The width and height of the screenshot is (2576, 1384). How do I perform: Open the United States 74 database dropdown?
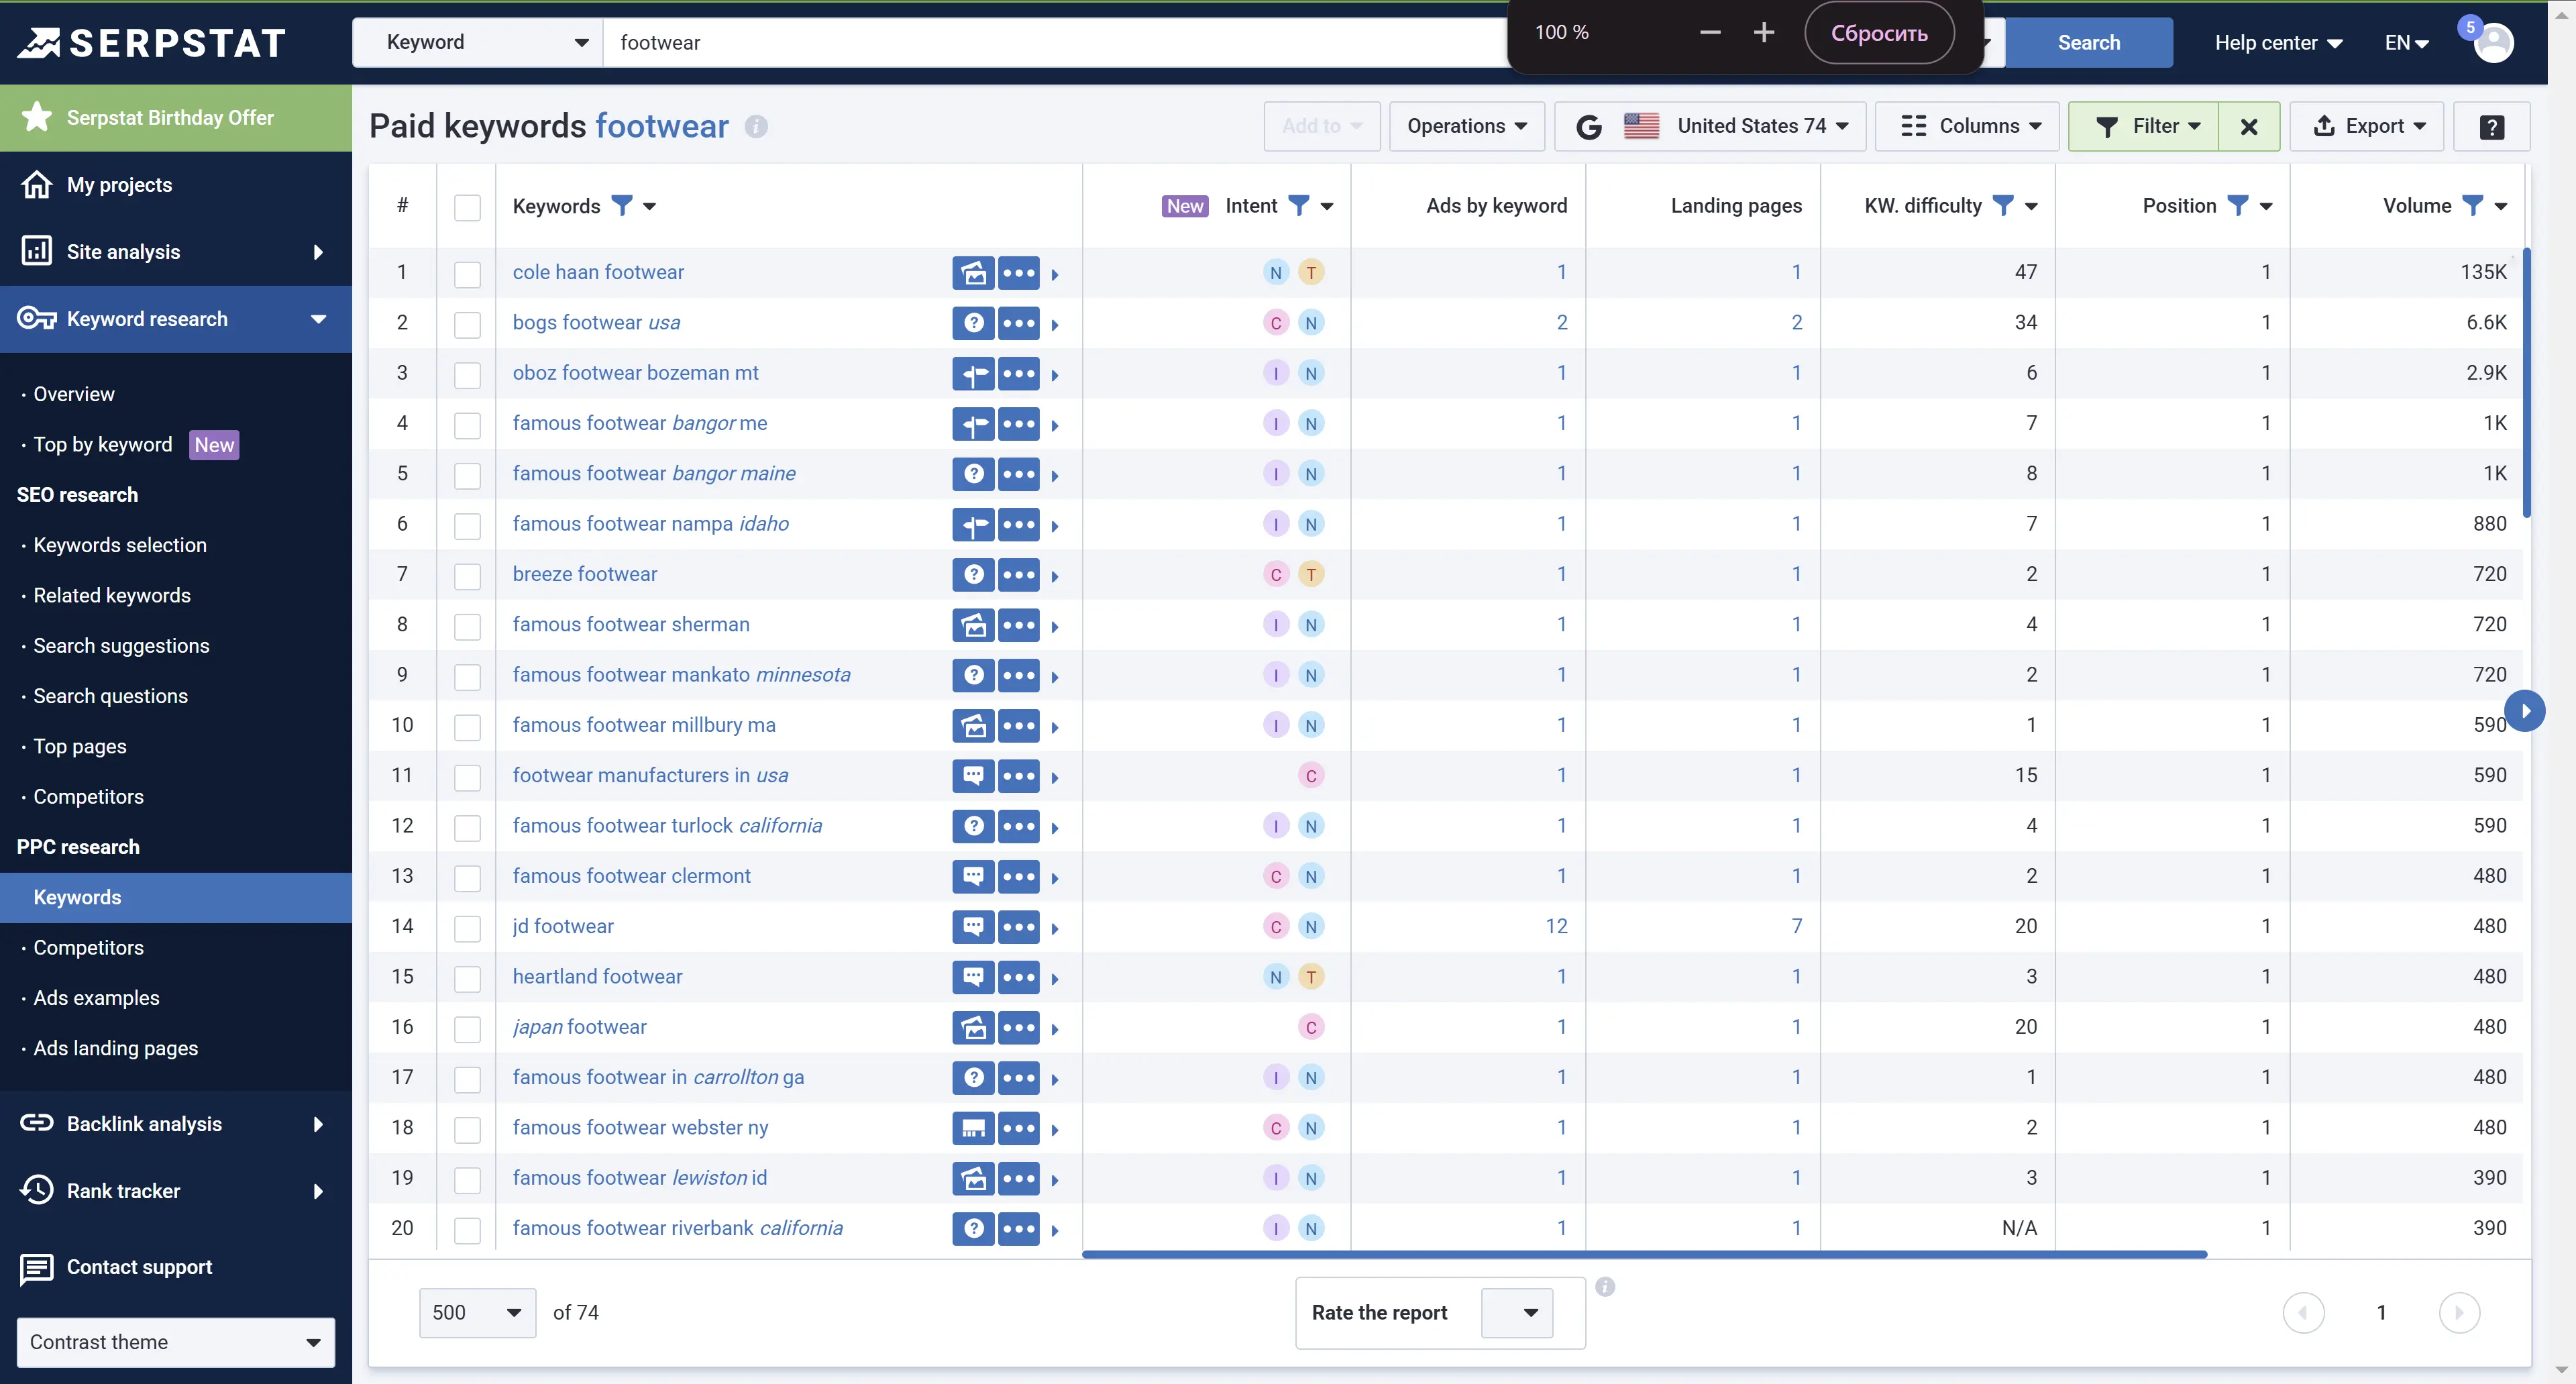(x=1710, y=126)
